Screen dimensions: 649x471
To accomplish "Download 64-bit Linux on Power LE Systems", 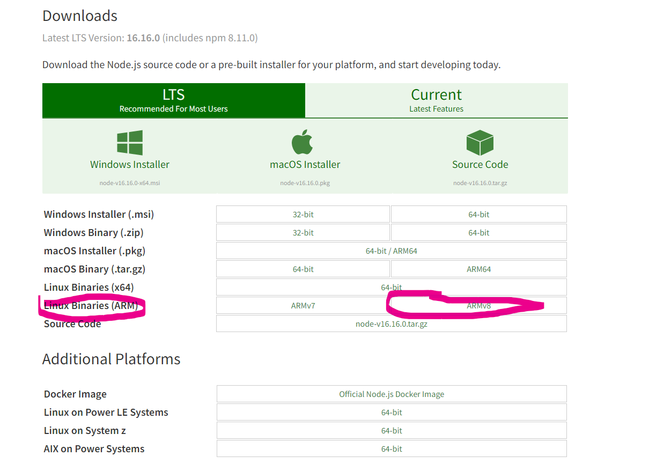I will point(392,413).
